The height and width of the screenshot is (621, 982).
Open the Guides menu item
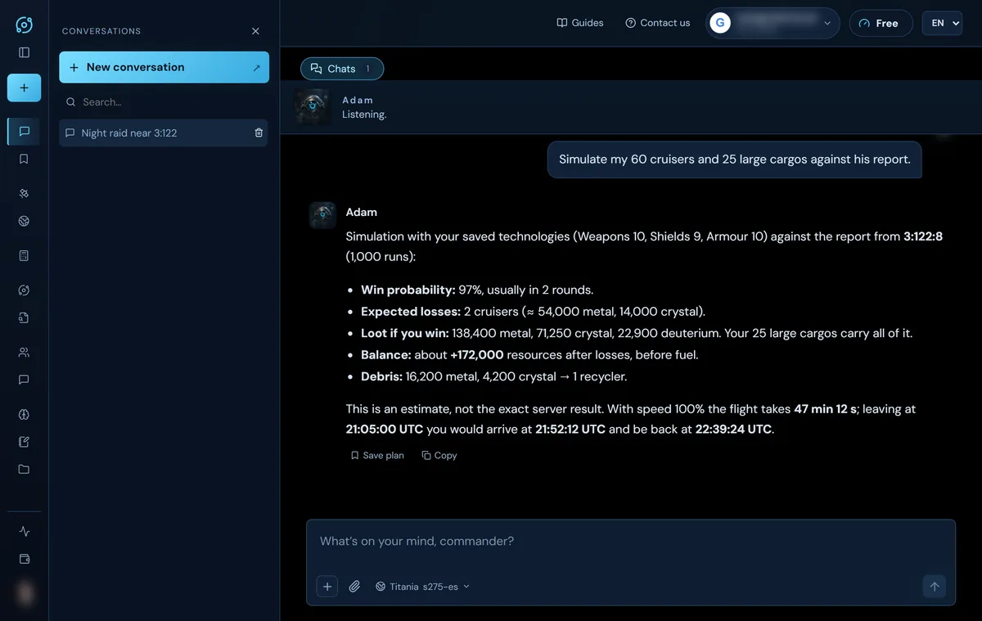580,23
